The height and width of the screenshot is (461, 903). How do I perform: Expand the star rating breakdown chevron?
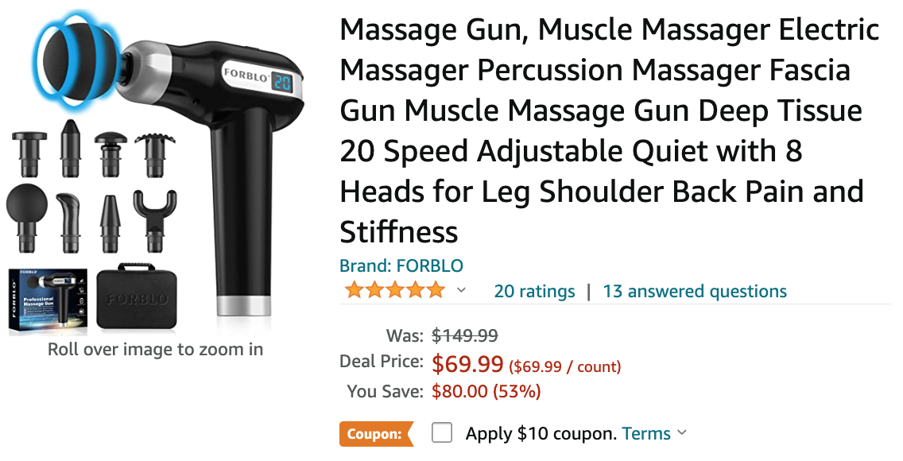tap(461, 290)
